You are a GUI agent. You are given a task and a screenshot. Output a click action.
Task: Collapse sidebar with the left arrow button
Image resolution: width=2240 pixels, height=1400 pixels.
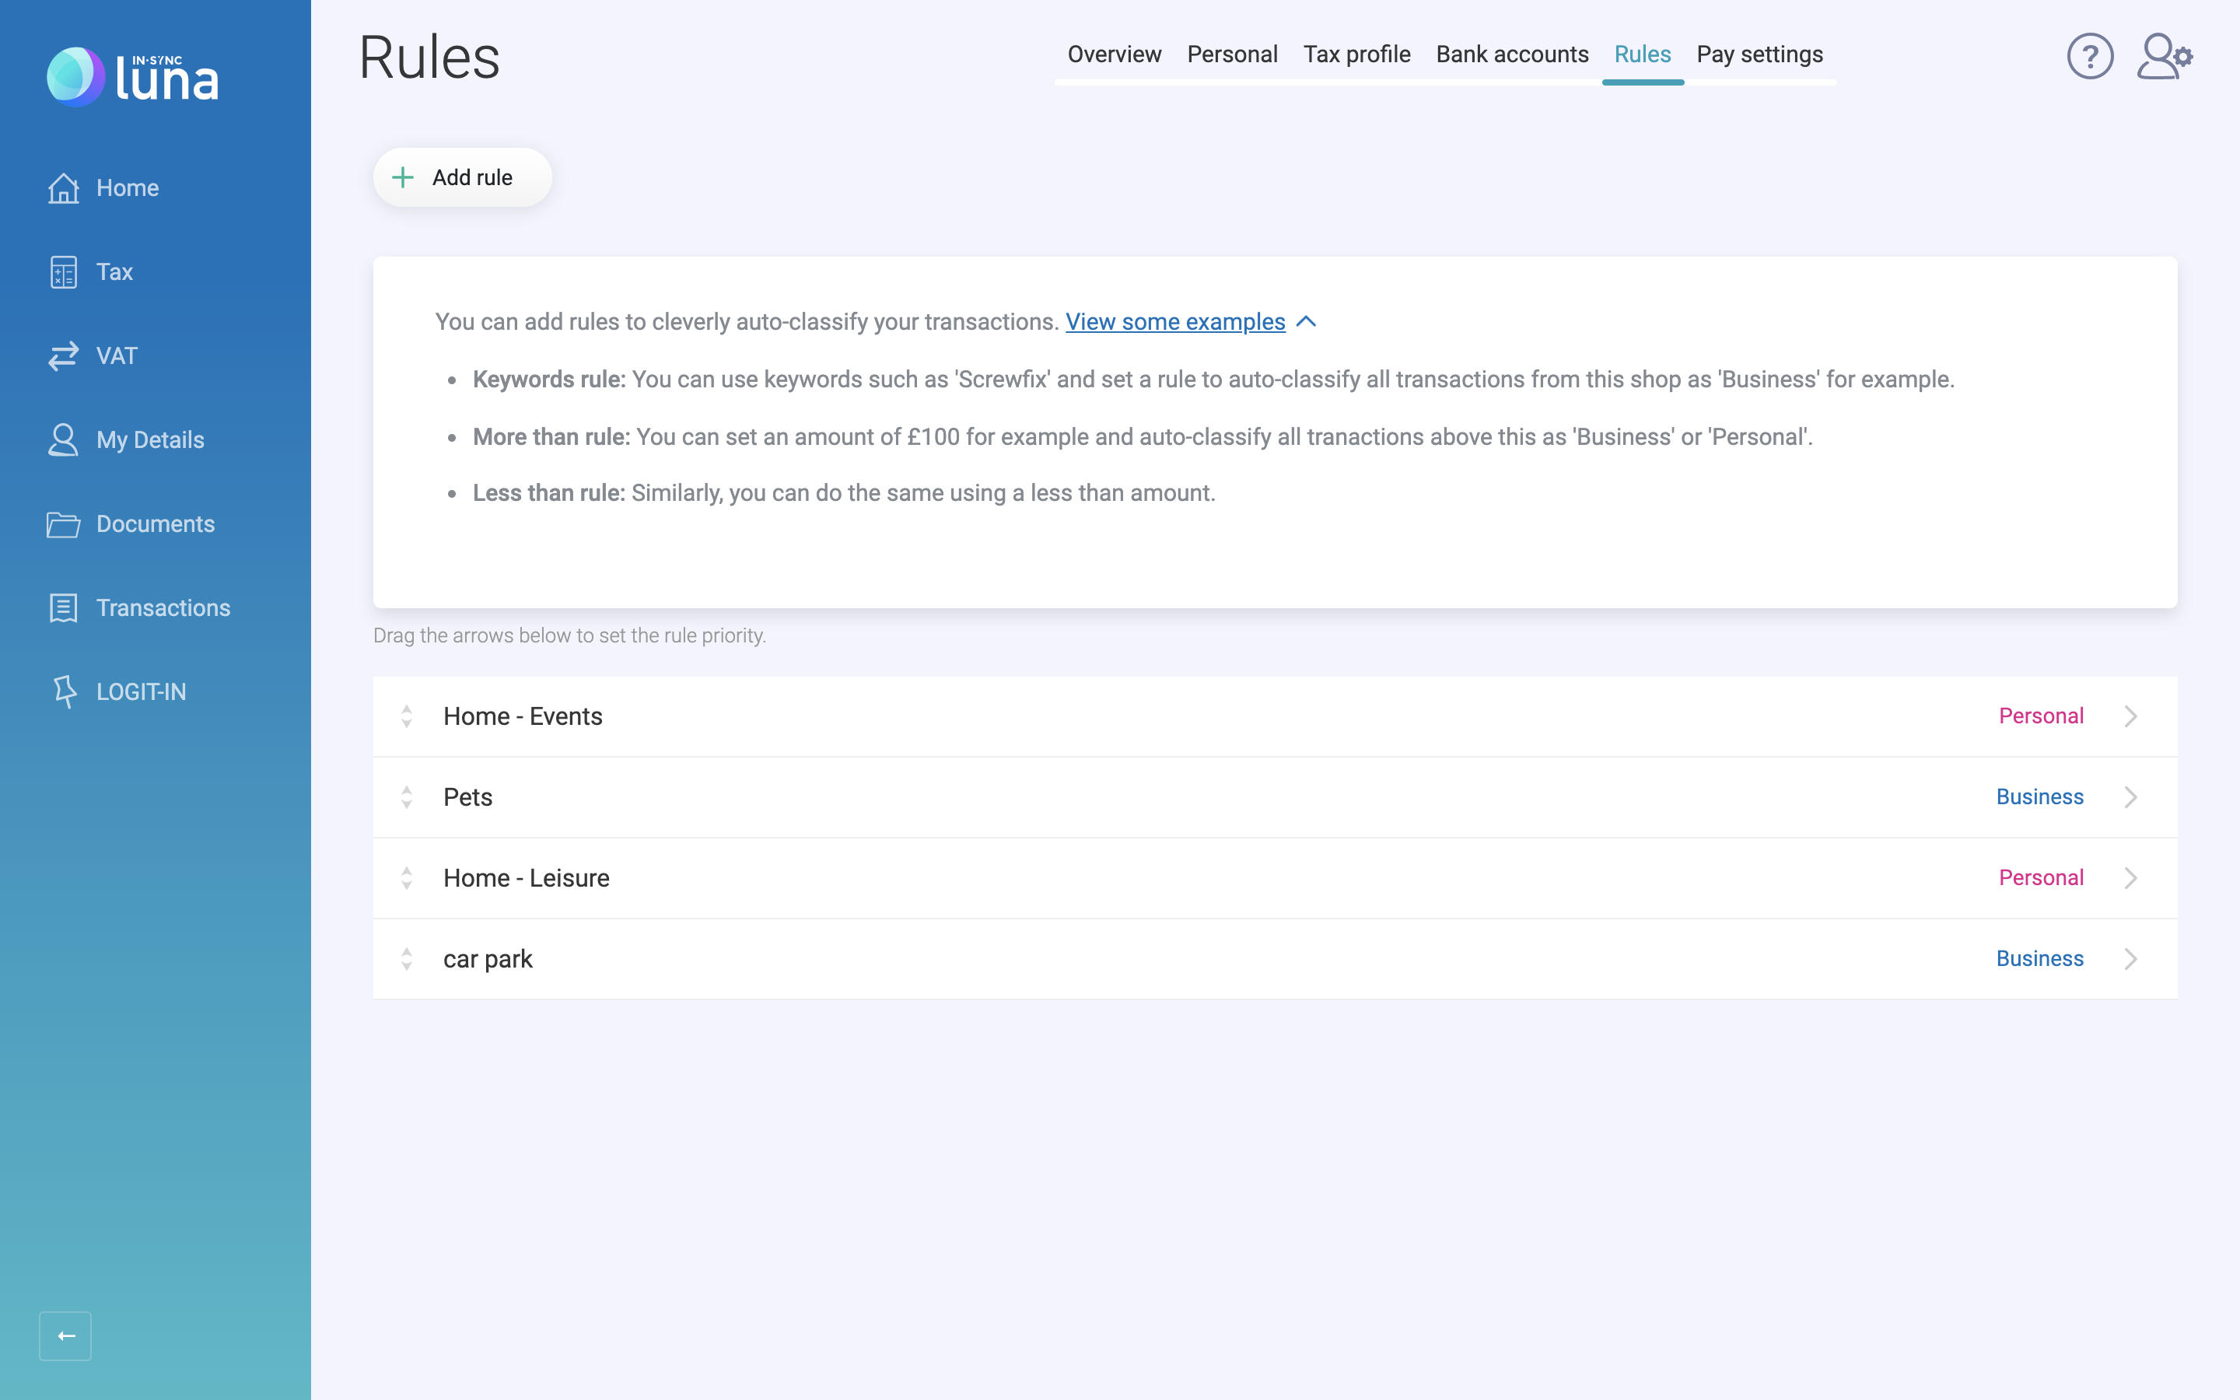click(x=65, y=1335)
